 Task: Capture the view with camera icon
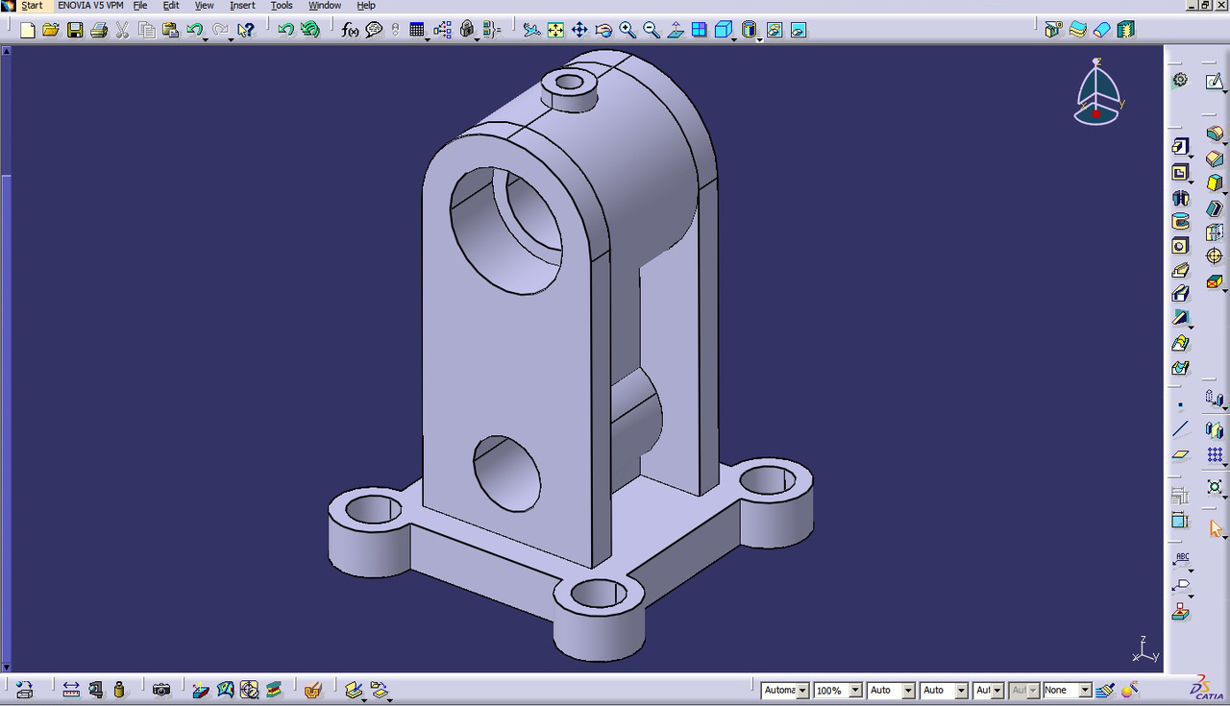point(161,690)
